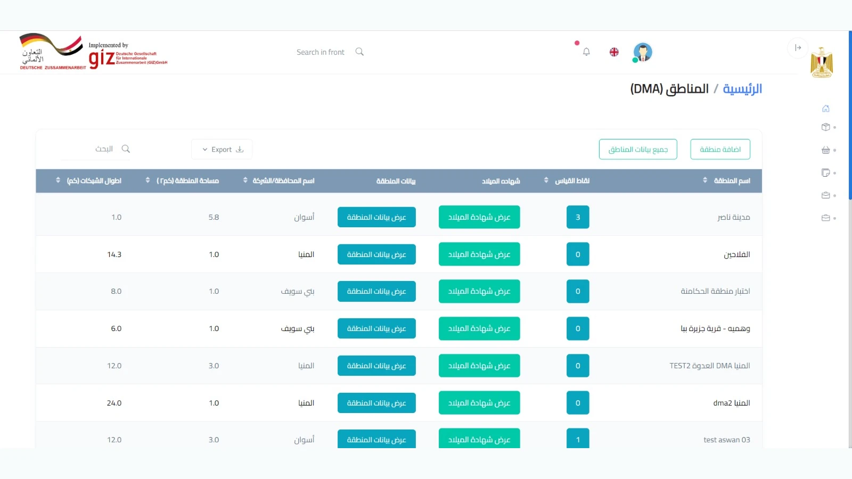
Task: Sort by اسم المنطقة column
Action: (705, 180)
